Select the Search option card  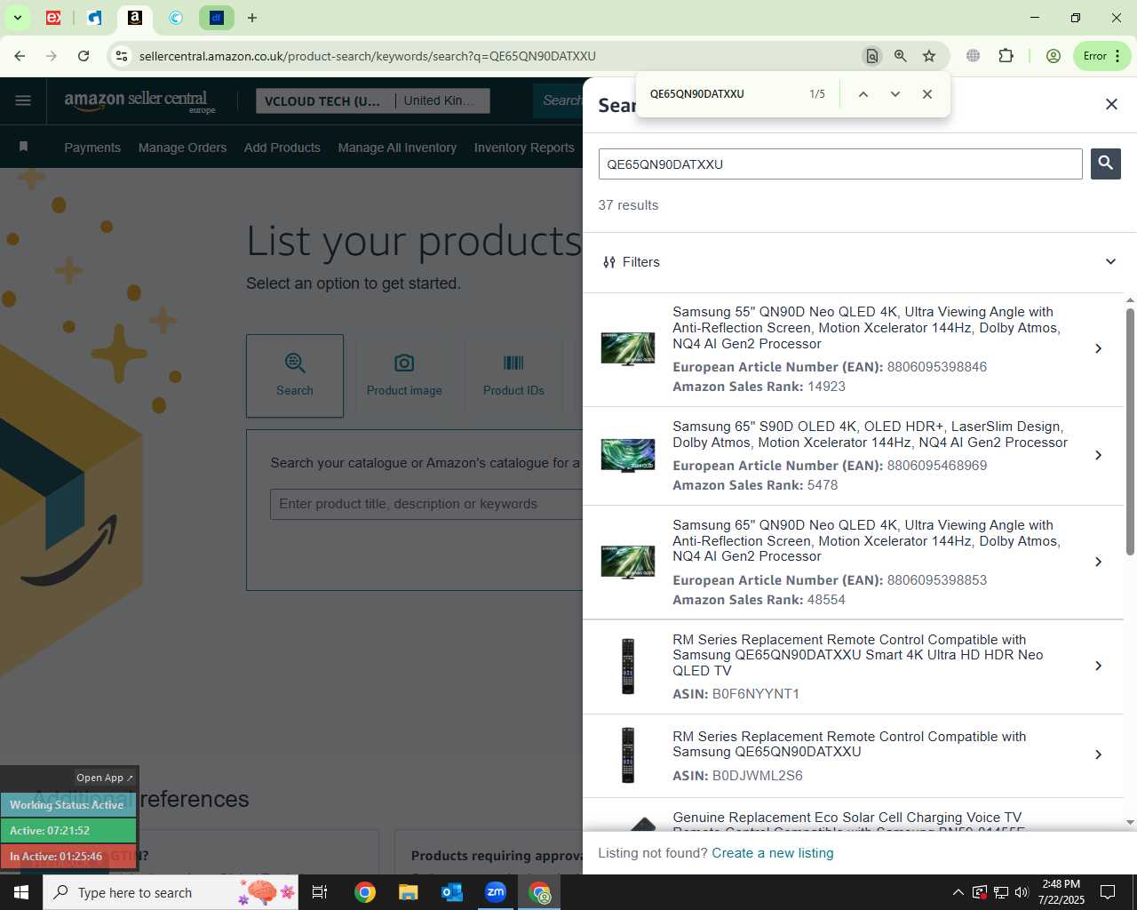coord(295,376)
